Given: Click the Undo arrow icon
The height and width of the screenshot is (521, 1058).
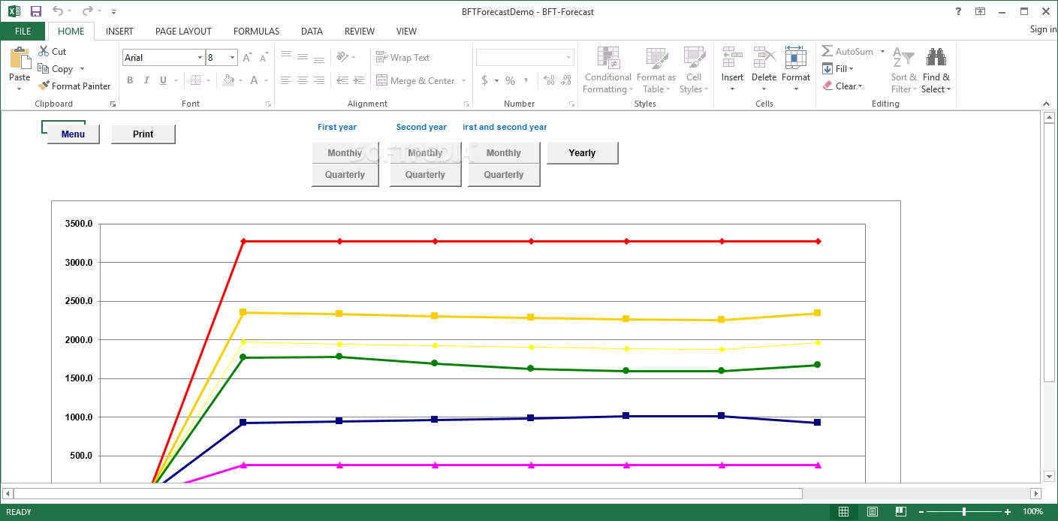Looking at the screenshot, I should [58, 11].
